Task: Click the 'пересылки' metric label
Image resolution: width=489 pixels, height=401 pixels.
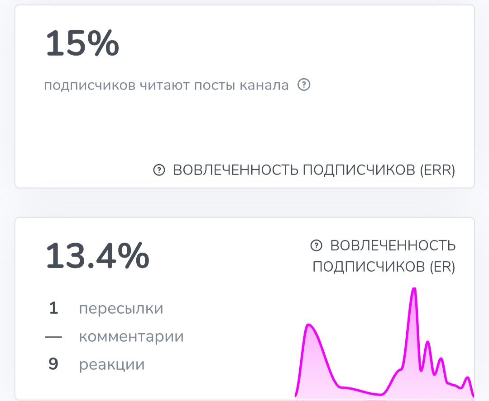Action: (121, 308)
